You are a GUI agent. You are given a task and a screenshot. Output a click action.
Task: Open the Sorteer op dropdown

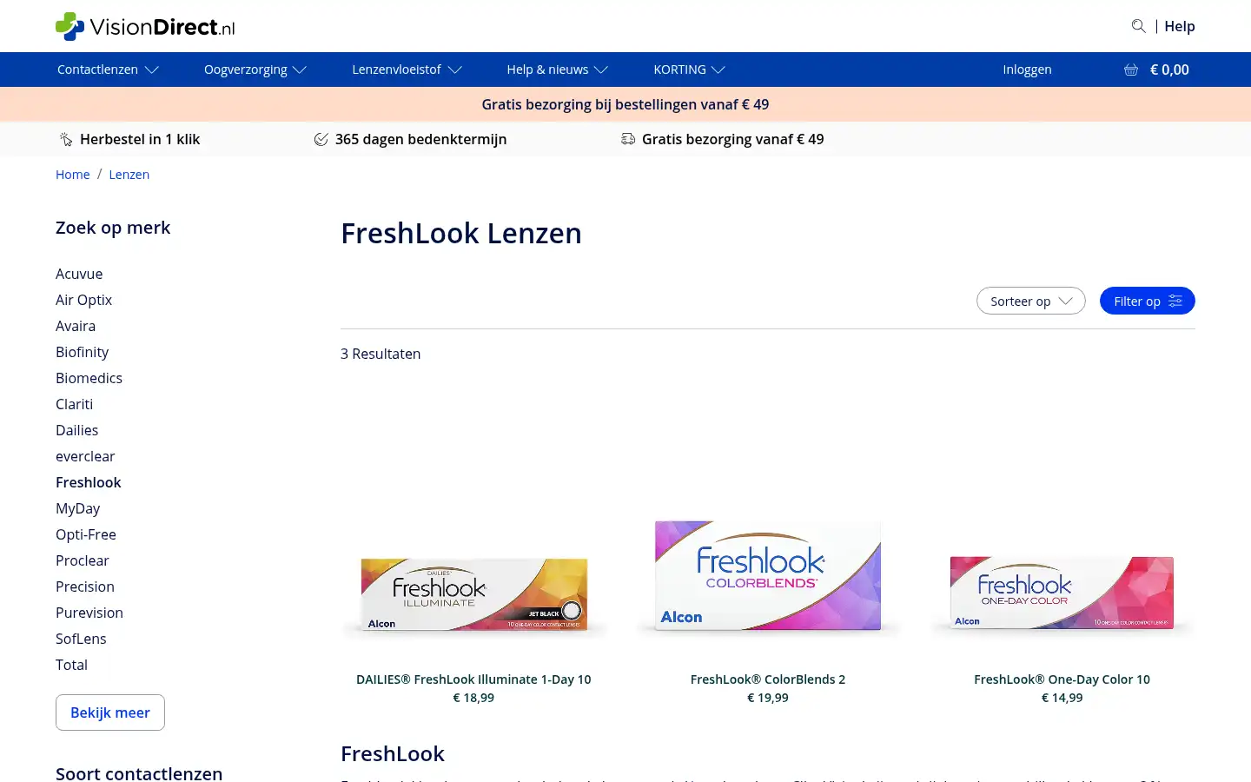[1031, 301]
